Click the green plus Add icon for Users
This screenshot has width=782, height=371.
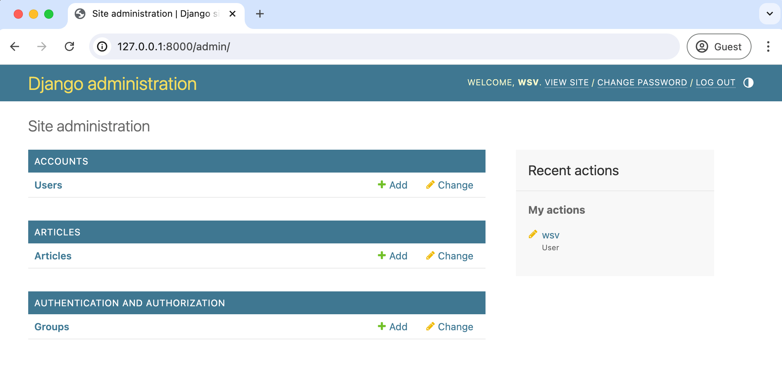381,185
